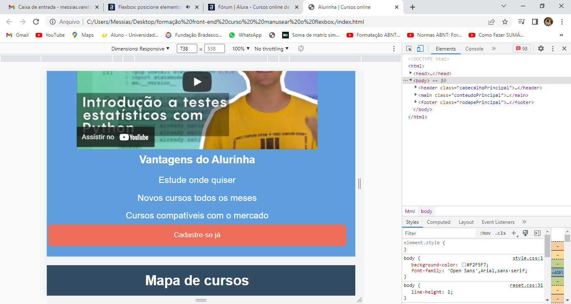Close the DevTools panel
Image resolution: width=571 pixels, height=304 pixels.
[564, 48]
